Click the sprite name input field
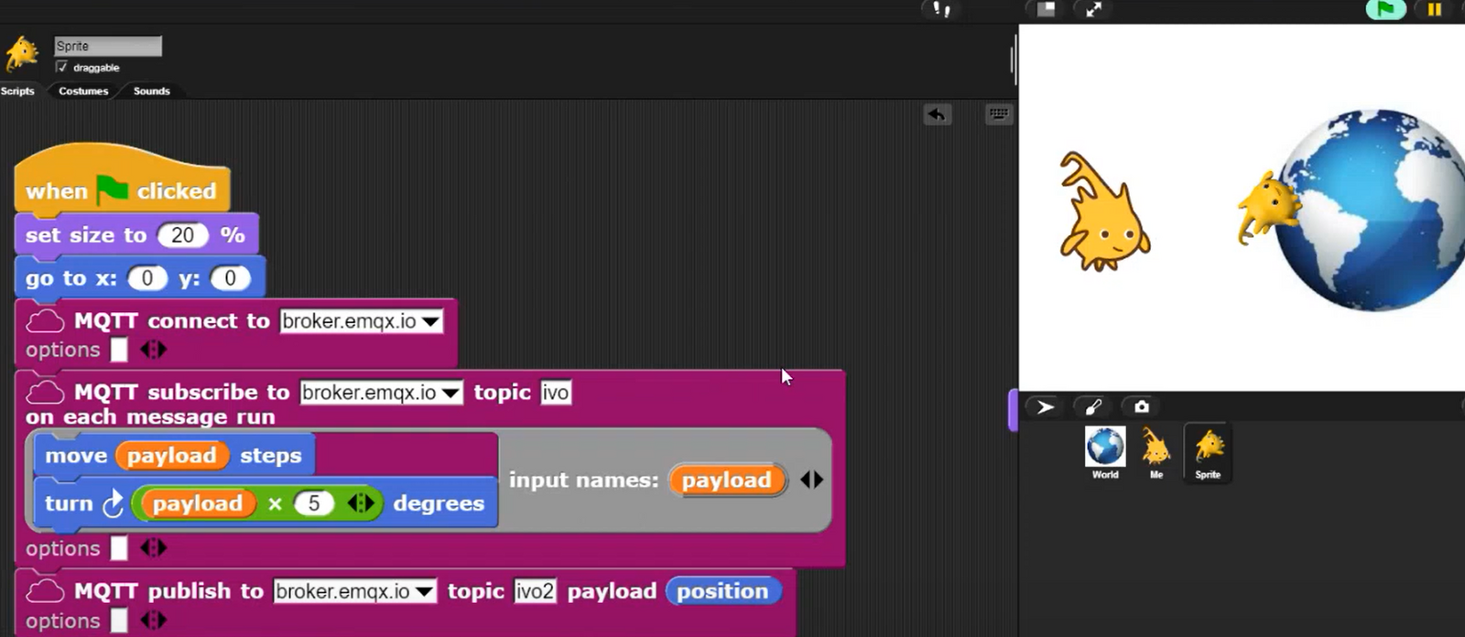The height and width of the screenshot is (637, 1465). coord(107,46)
